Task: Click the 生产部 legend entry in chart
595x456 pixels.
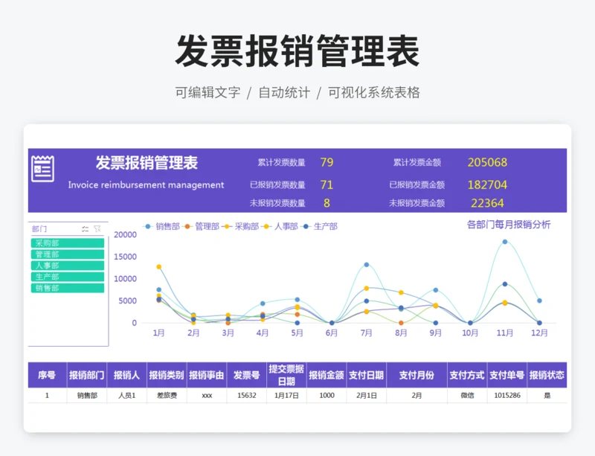Action: (320, 226)
